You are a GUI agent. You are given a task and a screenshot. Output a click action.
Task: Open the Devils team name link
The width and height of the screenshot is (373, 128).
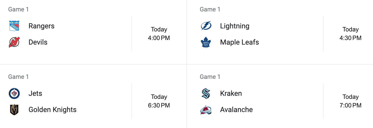point(38,42)
